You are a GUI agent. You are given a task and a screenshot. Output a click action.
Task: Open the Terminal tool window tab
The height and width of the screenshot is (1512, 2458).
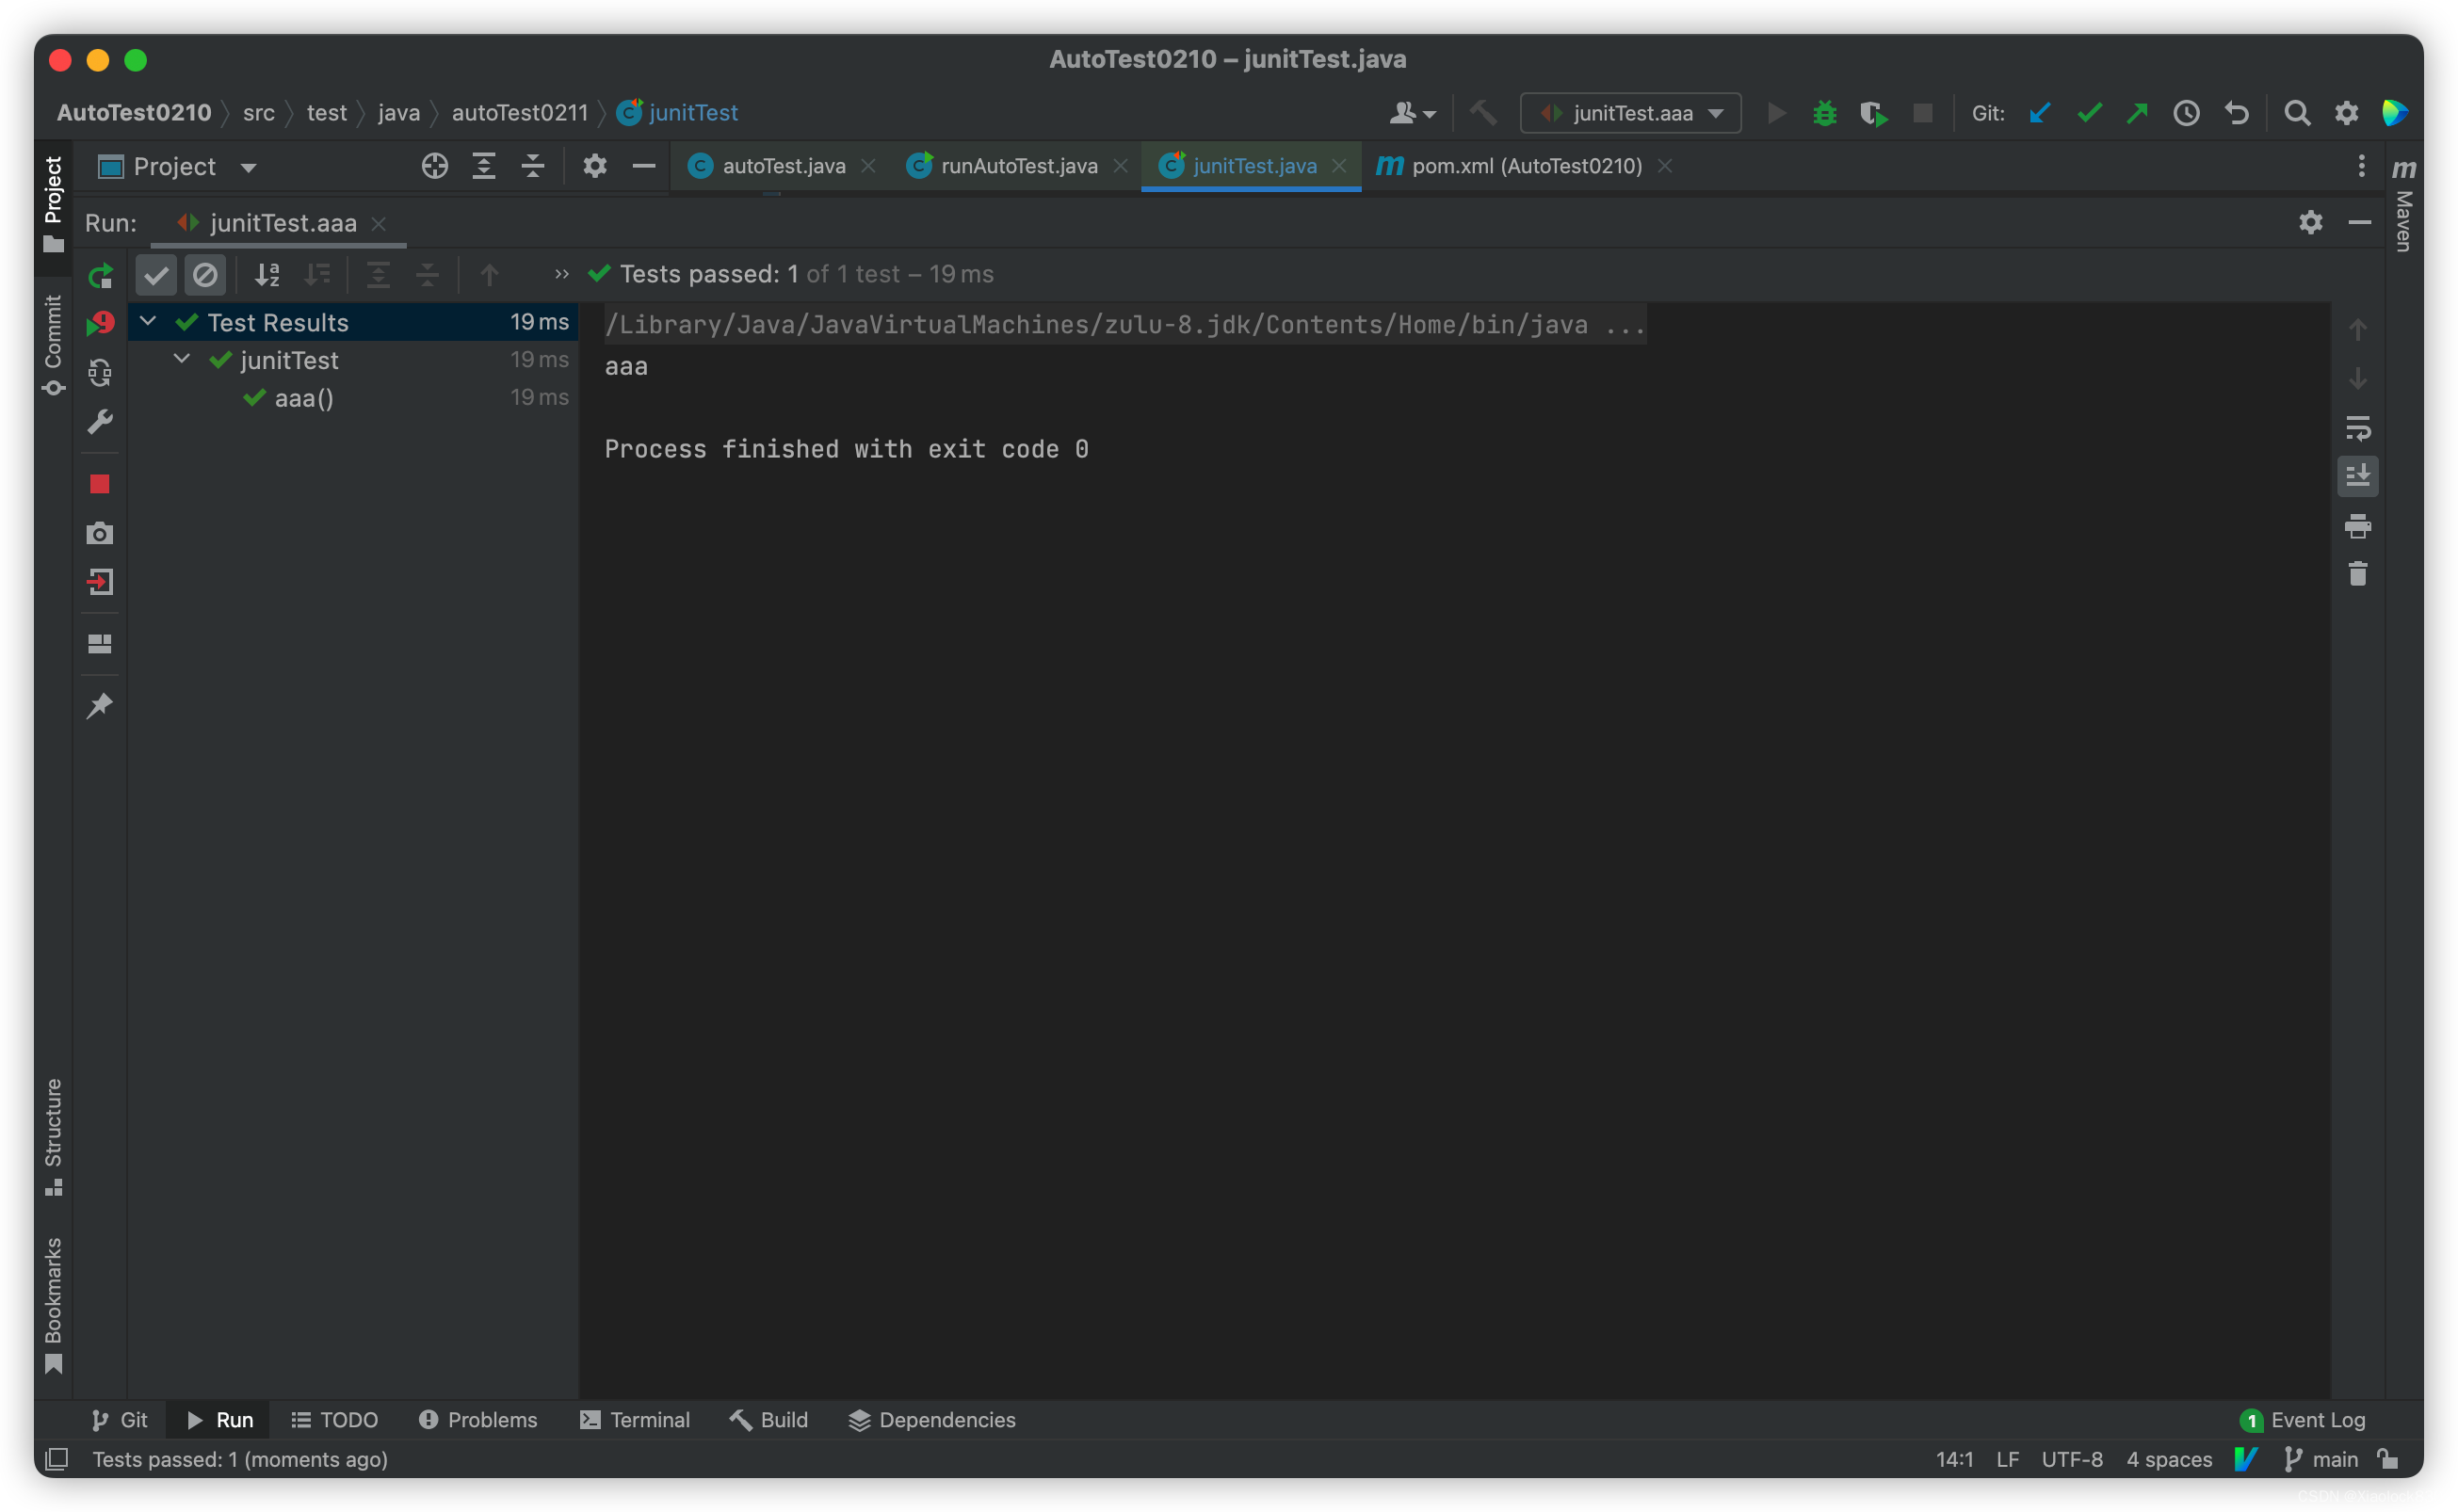[635, 1420]
